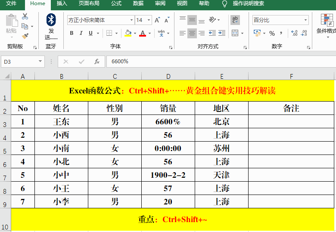The width and height of the screenshot is (336, 232).
Task: Decrease font size with the smaller A
Action: [x=167, y=20]
